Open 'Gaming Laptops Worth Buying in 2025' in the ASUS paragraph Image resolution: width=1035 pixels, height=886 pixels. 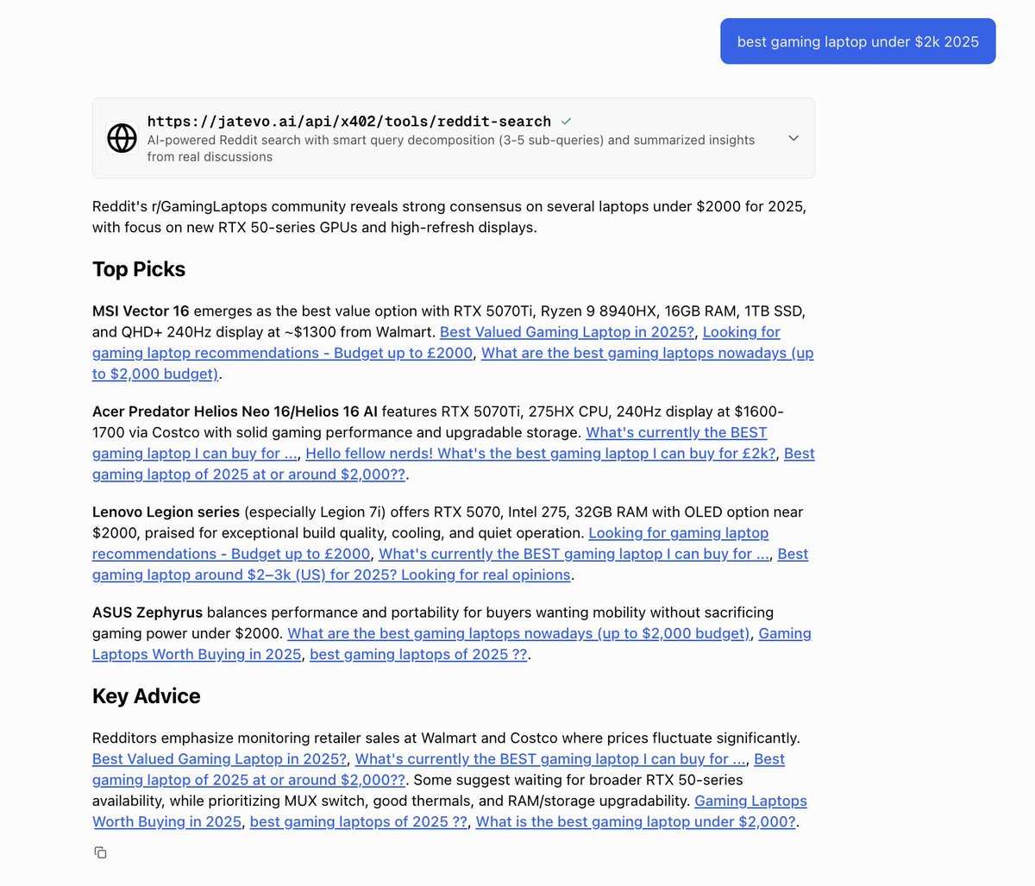pyautogui.click(x=197, y=654)
